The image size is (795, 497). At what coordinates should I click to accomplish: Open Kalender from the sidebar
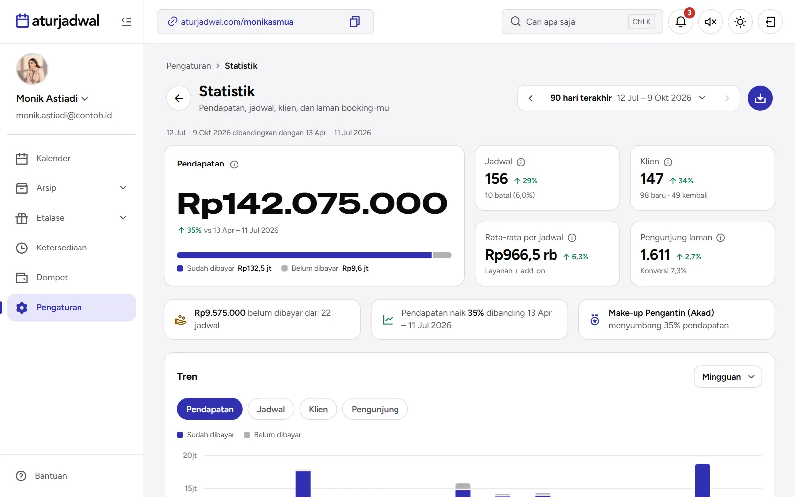pyautogui.click(x=72, y=159)
